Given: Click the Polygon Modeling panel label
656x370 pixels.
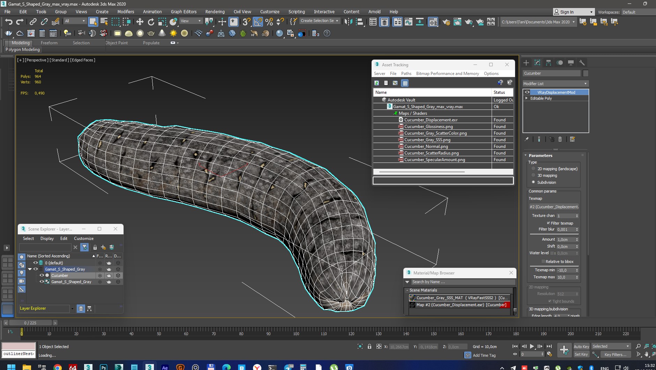Looking at the screenshot, I should 23,50.
